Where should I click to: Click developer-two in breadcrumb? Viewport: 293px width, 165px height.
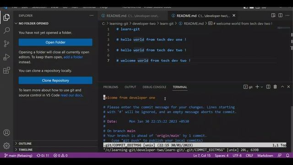[144, 23]
